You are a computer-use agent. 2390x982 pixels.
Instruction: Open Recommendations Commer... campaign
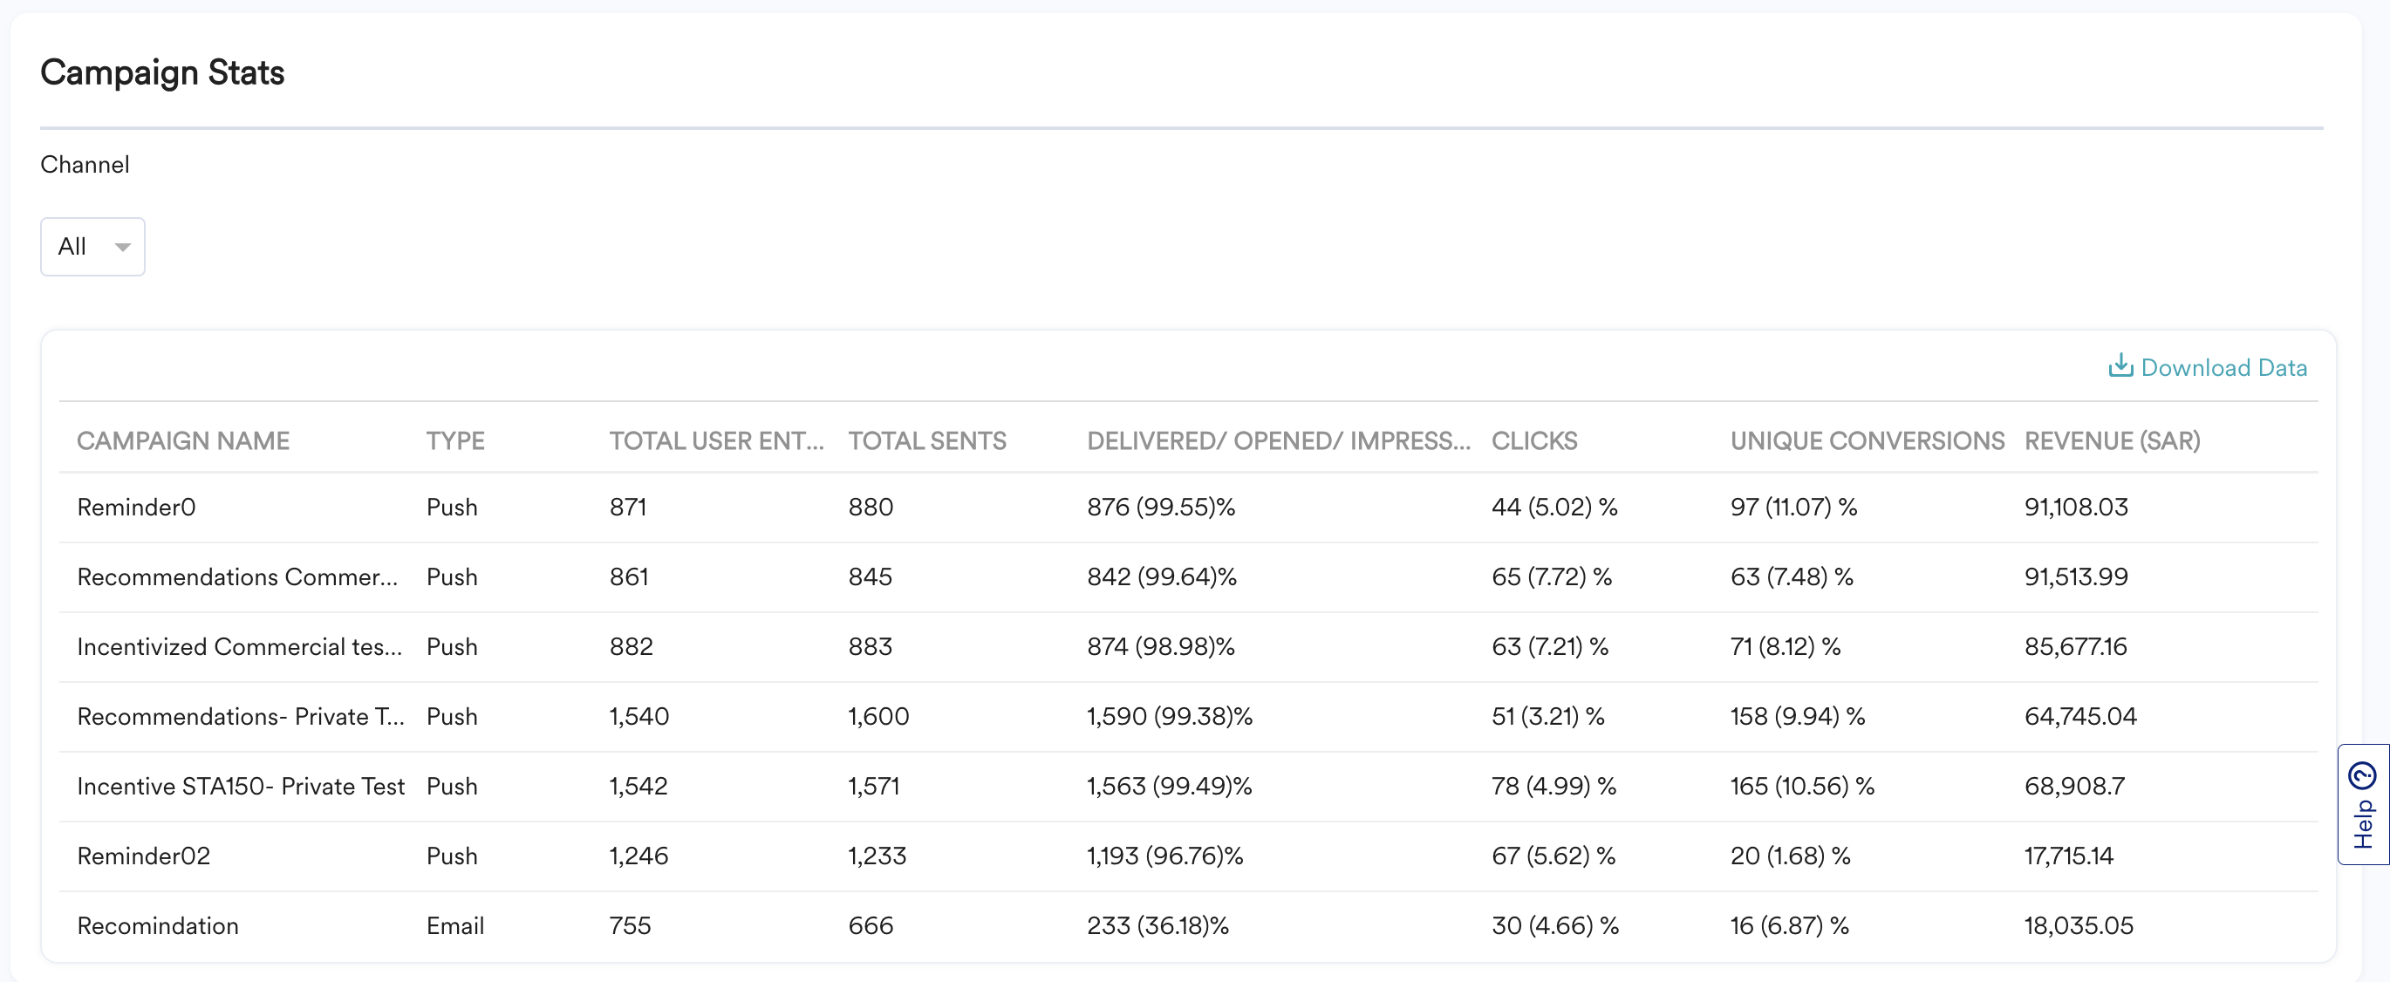pyautogui.click(x=236, y=577)
